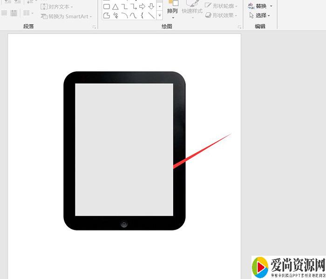The height and width of the screenshot is (279, 326).
Task: Click the elbow arrow connector shape
Action: tap(133, 7)
